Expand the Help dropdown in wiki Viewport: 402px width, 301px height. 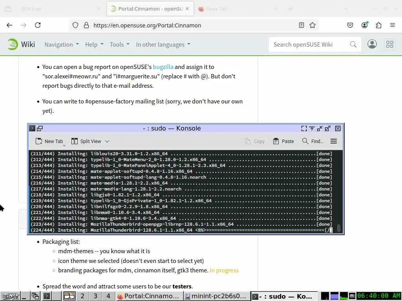click(94, 45)
